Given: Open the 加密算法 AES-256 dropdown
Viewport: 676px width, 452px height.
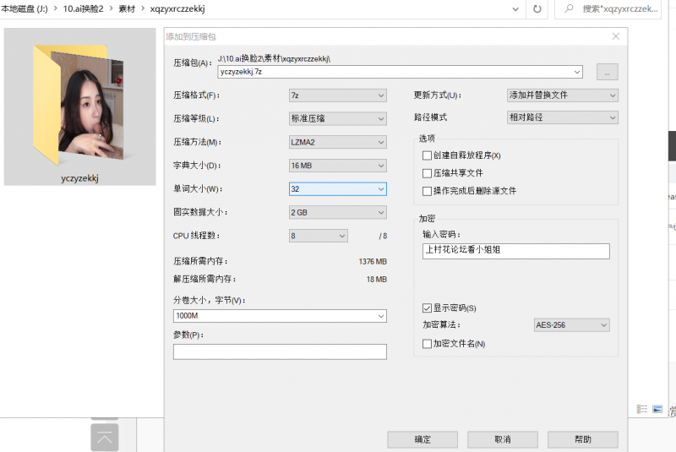Looking at the screenshot, I should (571, 324).
